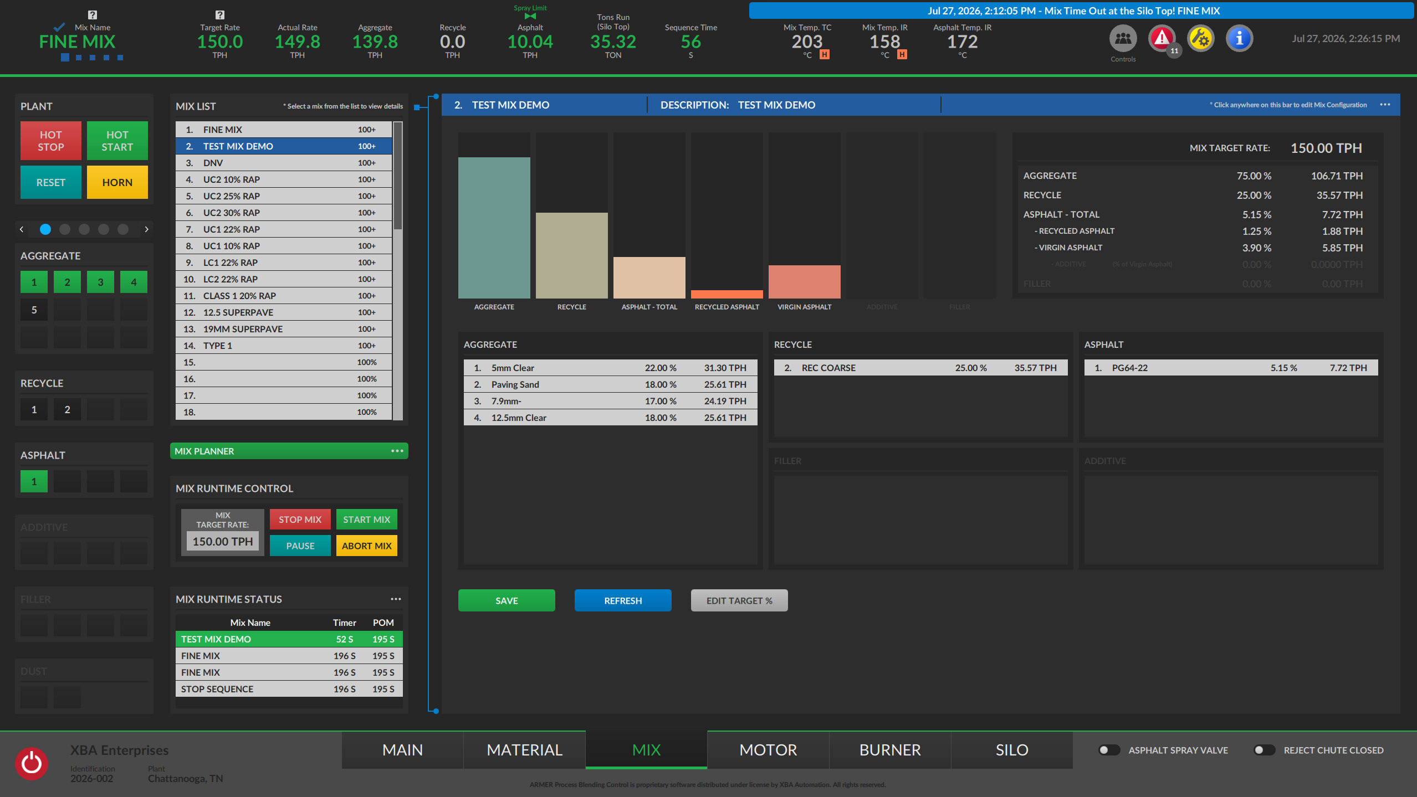
Task: Select the REC COARSE recycle row
Action: tap(920, 368)
